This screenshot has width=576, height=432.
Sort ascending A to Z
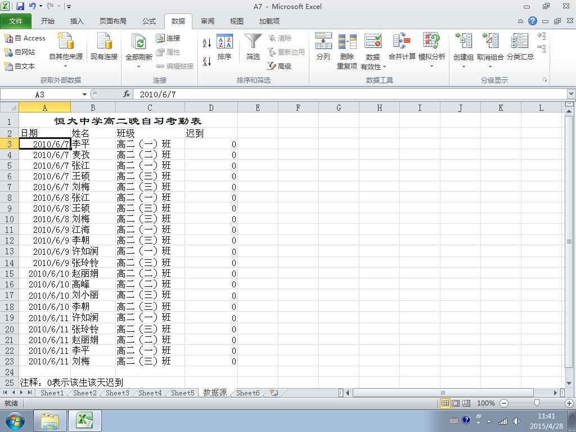(x=207, y=43)
